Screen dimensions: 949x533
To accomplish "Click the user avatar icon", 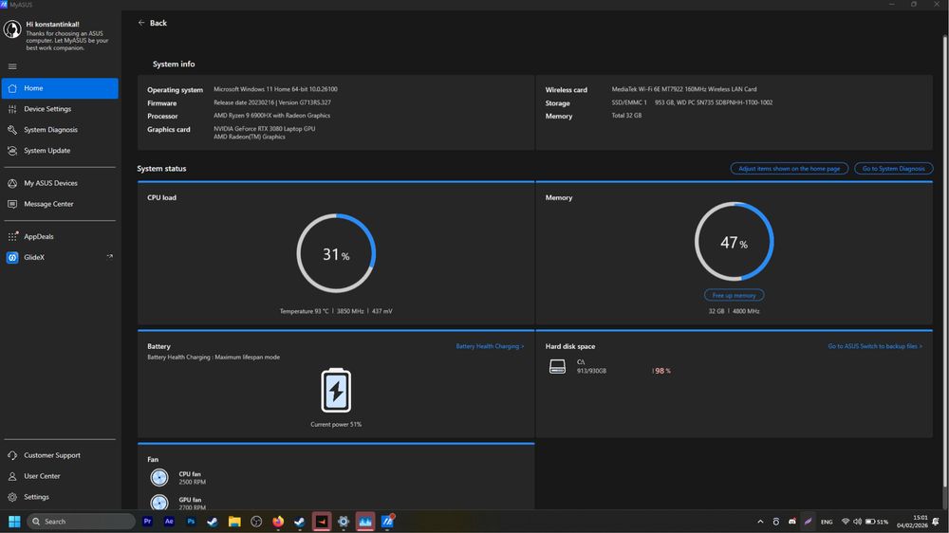I will pos(12,29).
